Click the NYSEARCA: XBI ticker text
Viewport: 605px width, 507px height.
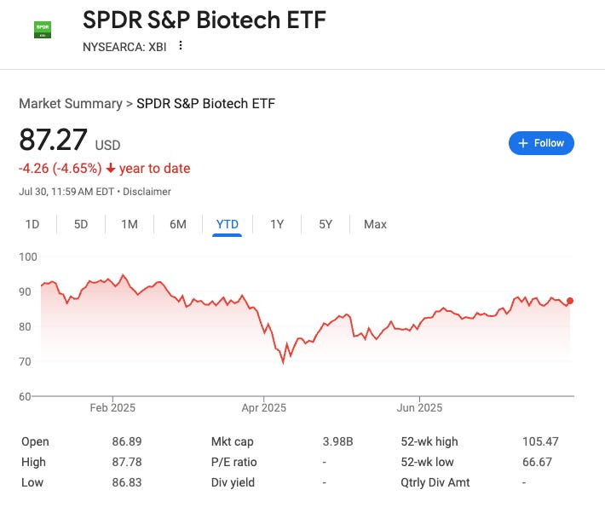pyautogui.click(x=124, y=47)
